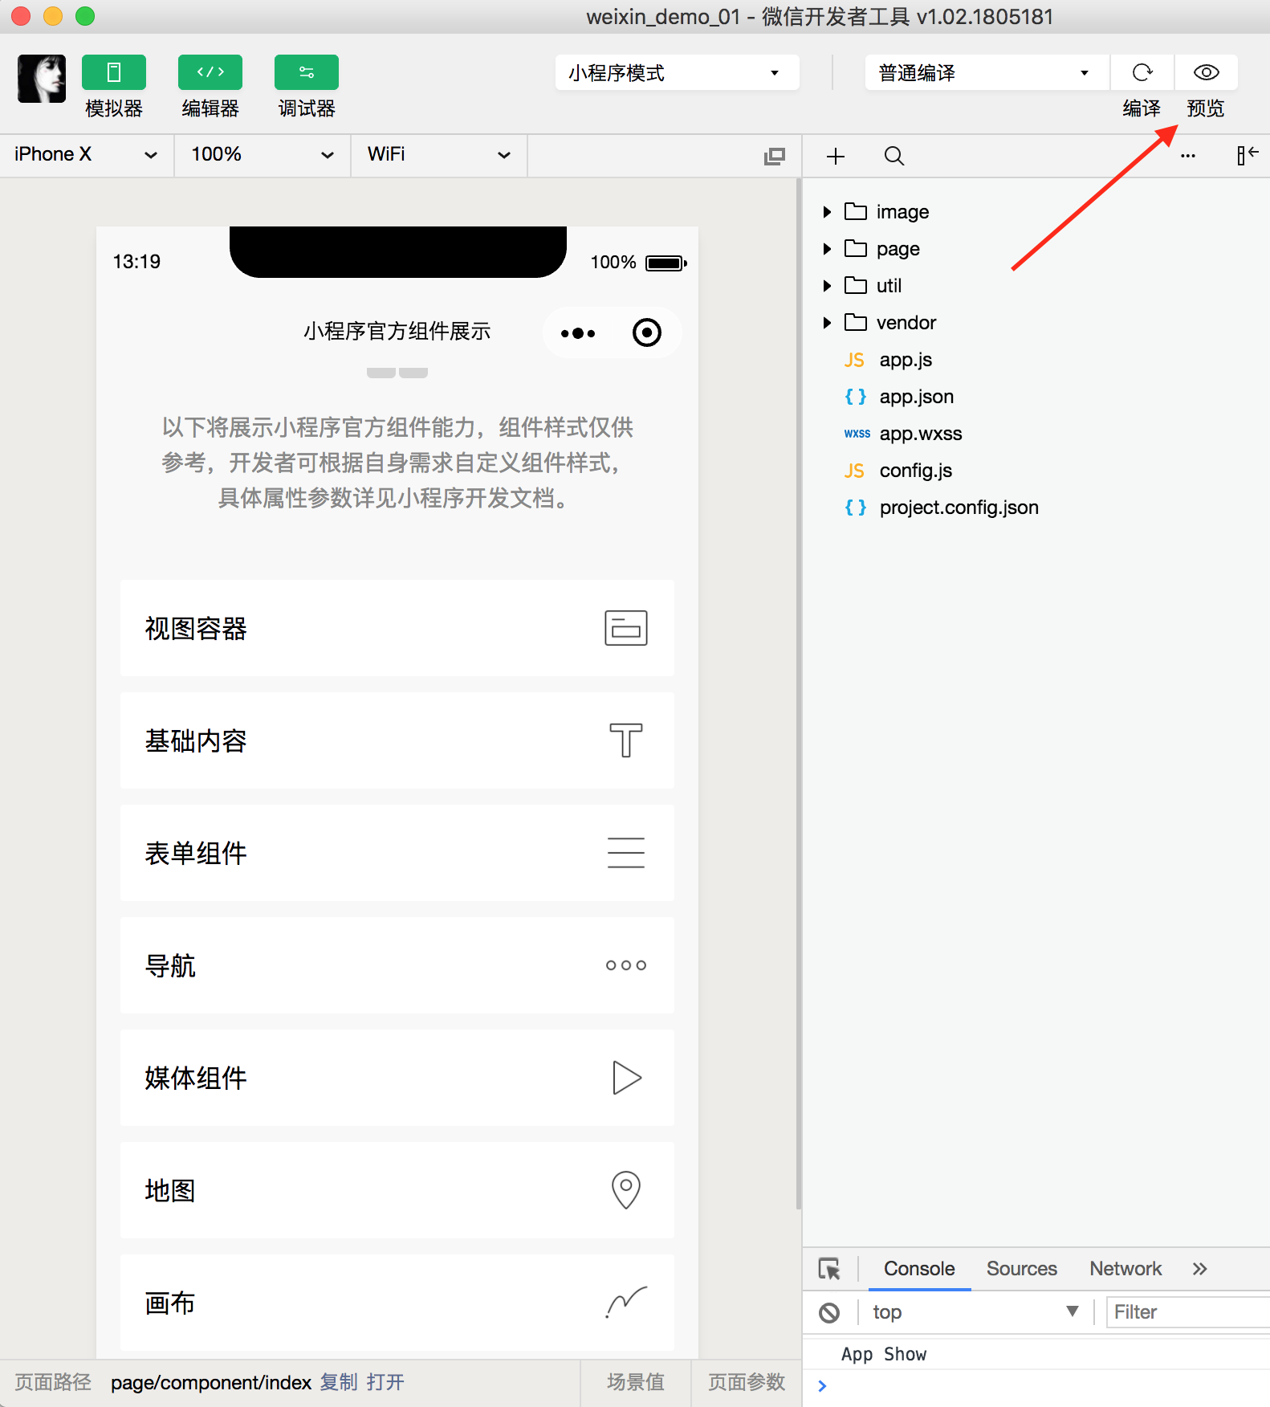Open the 媒体组件 list item
Viewport: 1270px width, 1407px height.
click(397, 1078)
